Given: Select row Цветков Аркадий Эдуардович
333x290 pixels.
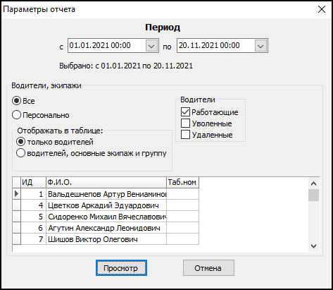Looking at the screenshot, I should [106, 205].
